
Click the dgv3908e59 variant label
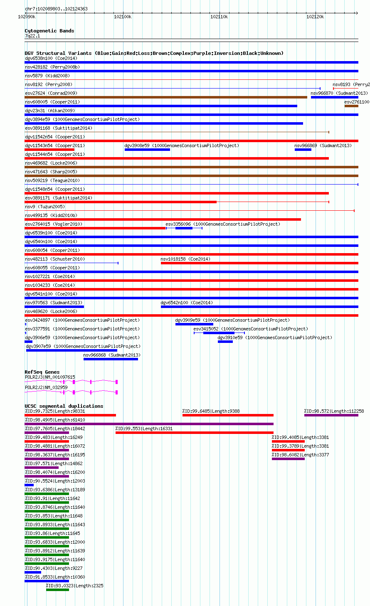[x=182, y=145]
